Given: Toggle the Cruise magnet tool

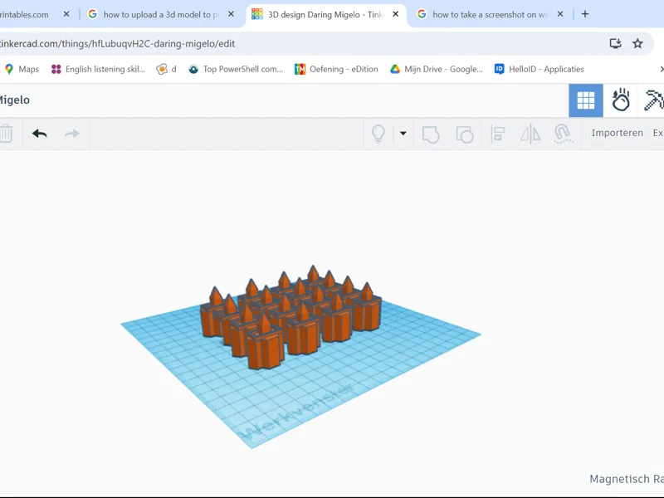Looking at the screenshot, I should (x=564, y=134).
